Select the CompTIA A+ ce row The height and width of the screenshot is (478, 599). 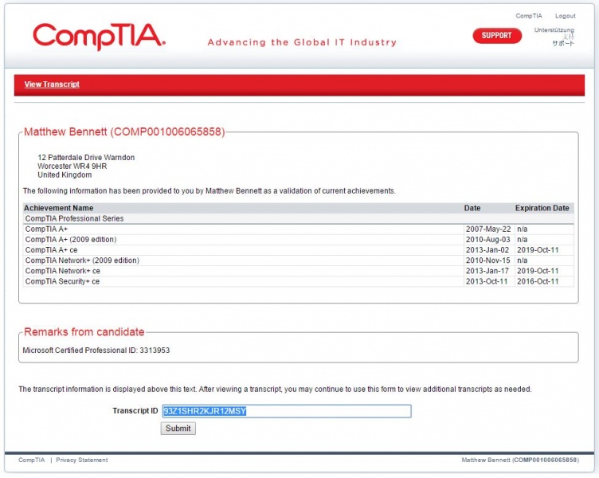[x=299, y=250]
